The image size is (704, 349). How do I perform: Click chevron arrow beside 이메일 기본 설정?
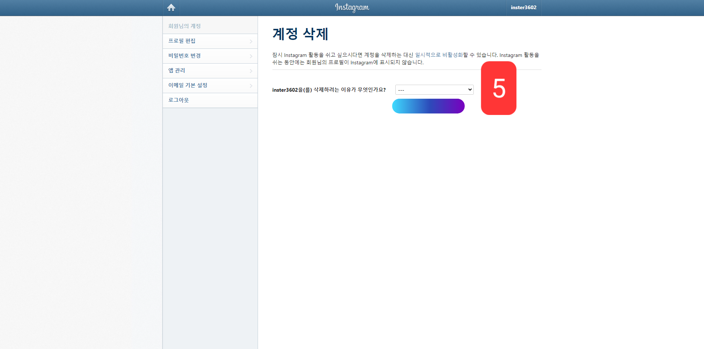pyautogui.click(x=251, y=86)
